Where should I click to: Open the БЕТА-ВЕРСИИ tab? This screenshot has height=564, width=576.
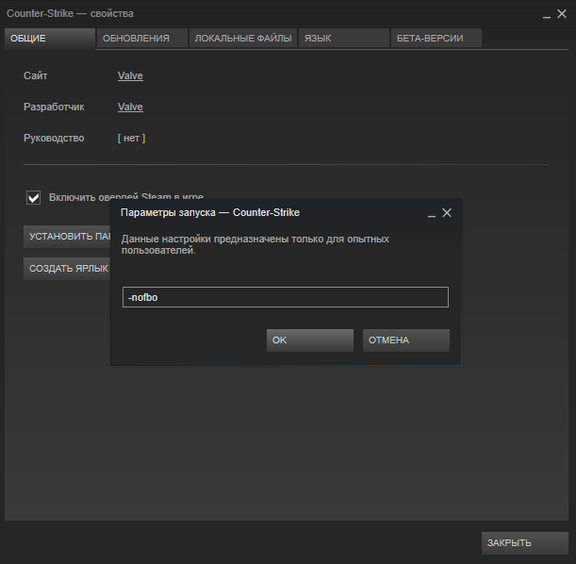(x=436, y=39)
